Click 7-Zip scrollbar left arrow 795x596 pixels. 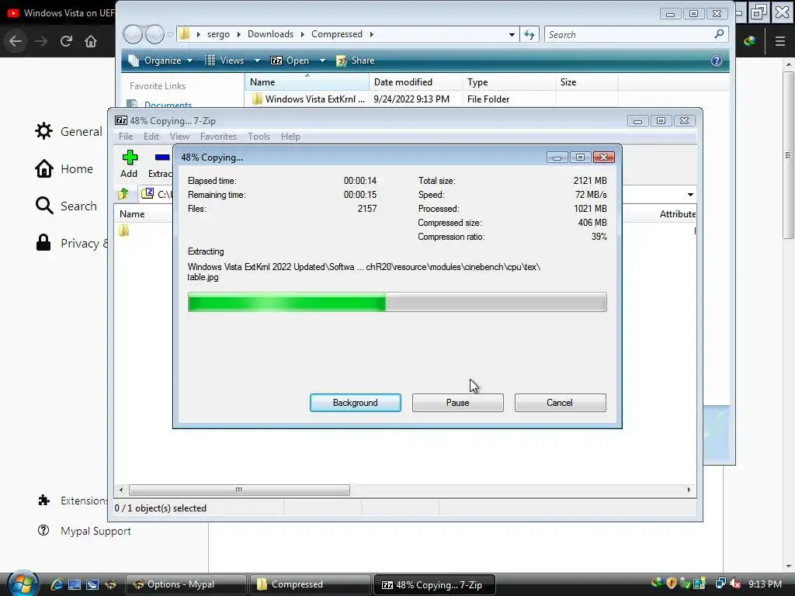(x=121, y=490)
